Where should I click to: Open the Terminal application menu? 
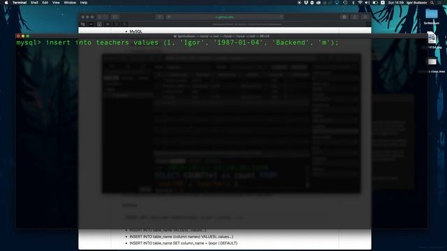pyautogui.click(x=20, y=3)
